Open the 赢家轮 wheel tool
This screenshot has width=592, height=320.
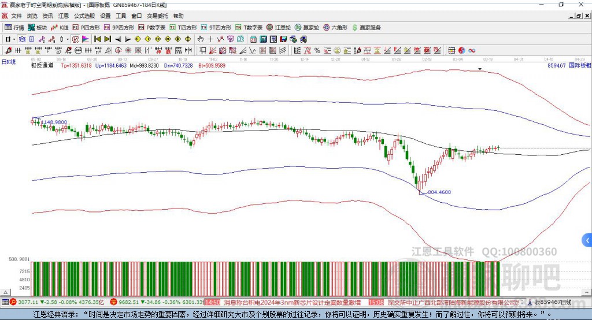[307, 28]
